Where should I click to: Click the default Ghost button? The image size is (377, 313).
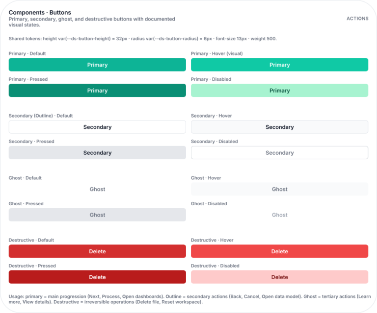coord(97,189)
